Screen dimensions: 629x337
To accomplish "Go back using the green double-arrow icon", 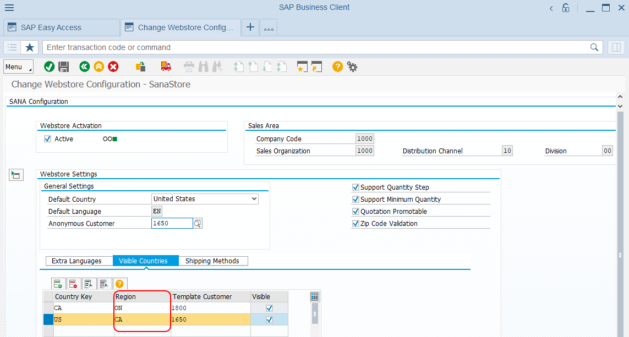I will 85,67.
